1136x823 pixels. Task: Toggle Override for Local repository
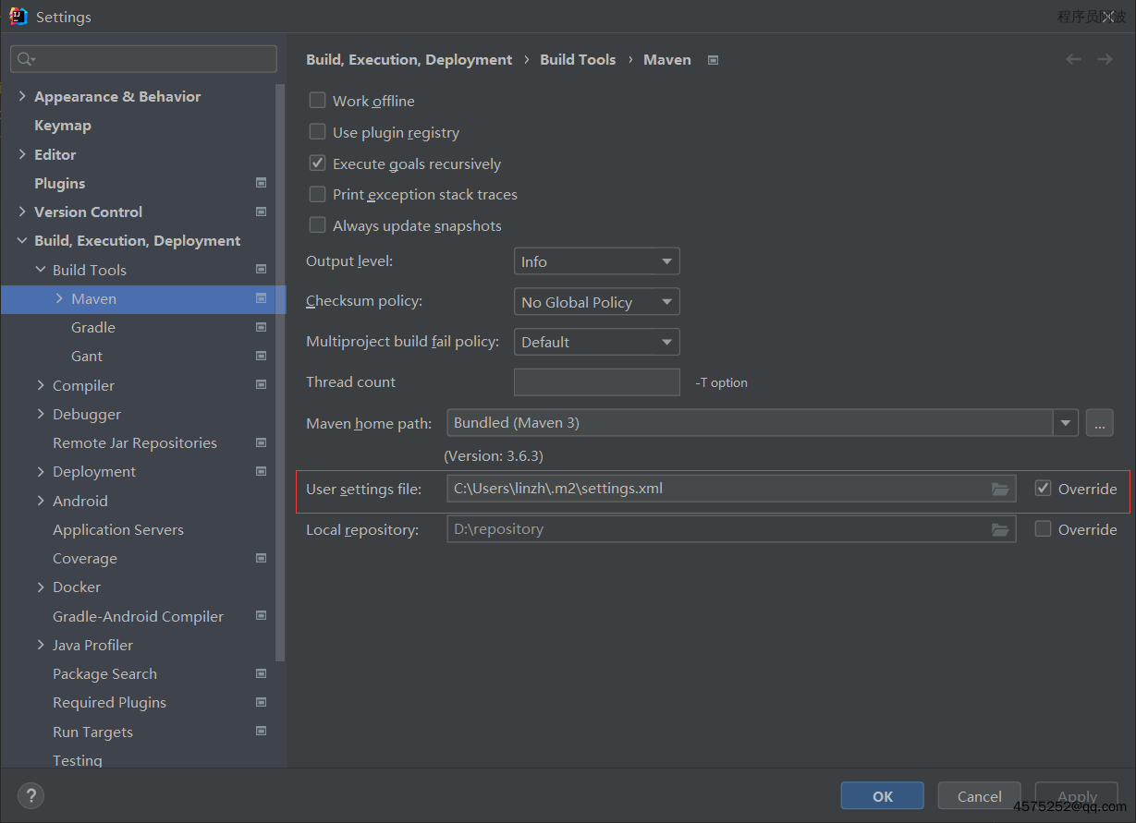1044,529
